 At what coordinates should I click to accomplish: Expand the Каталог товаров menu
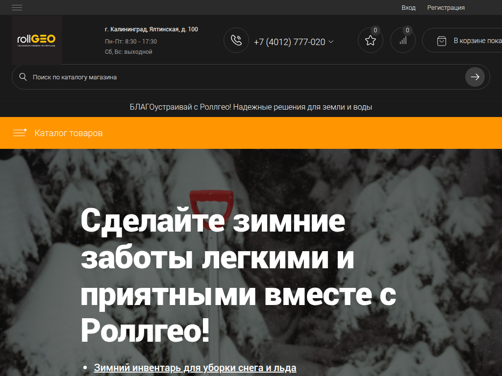point(69,133)
